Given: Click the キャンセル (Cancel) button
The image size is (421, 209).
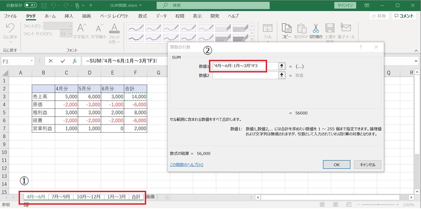Looking at the screenshot, I should [x=367, y=164].
